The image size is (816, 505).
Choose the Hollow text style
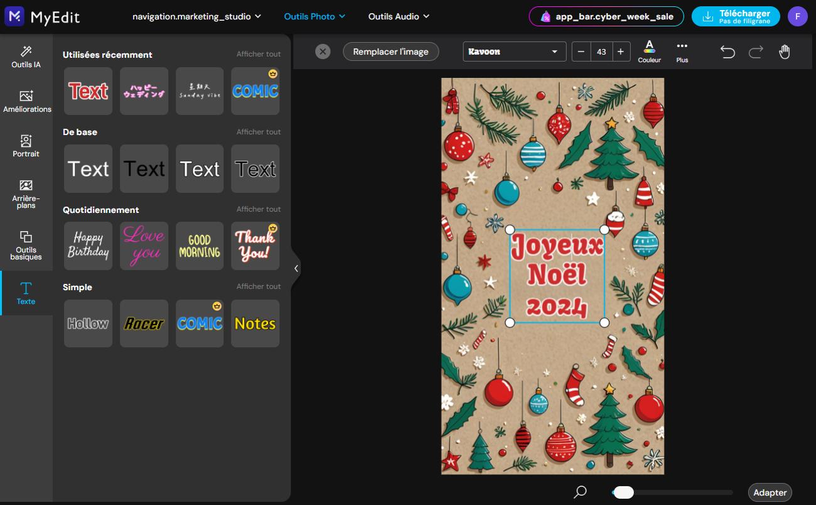pyautogui.click(x=89, y=323)
